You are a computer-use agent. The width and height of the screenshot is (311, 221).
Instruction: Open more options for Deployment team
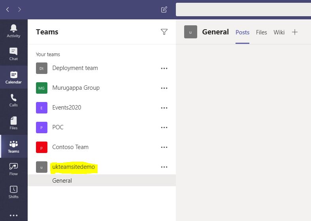point(164,68)
